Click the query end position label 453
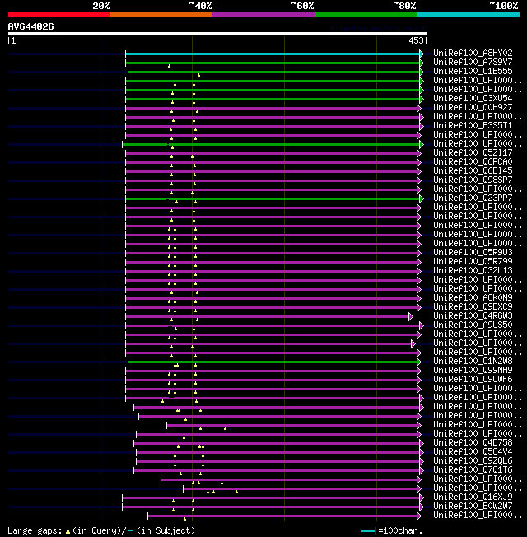The height and width of the screenshot is (537, 527). coord(416,40)
